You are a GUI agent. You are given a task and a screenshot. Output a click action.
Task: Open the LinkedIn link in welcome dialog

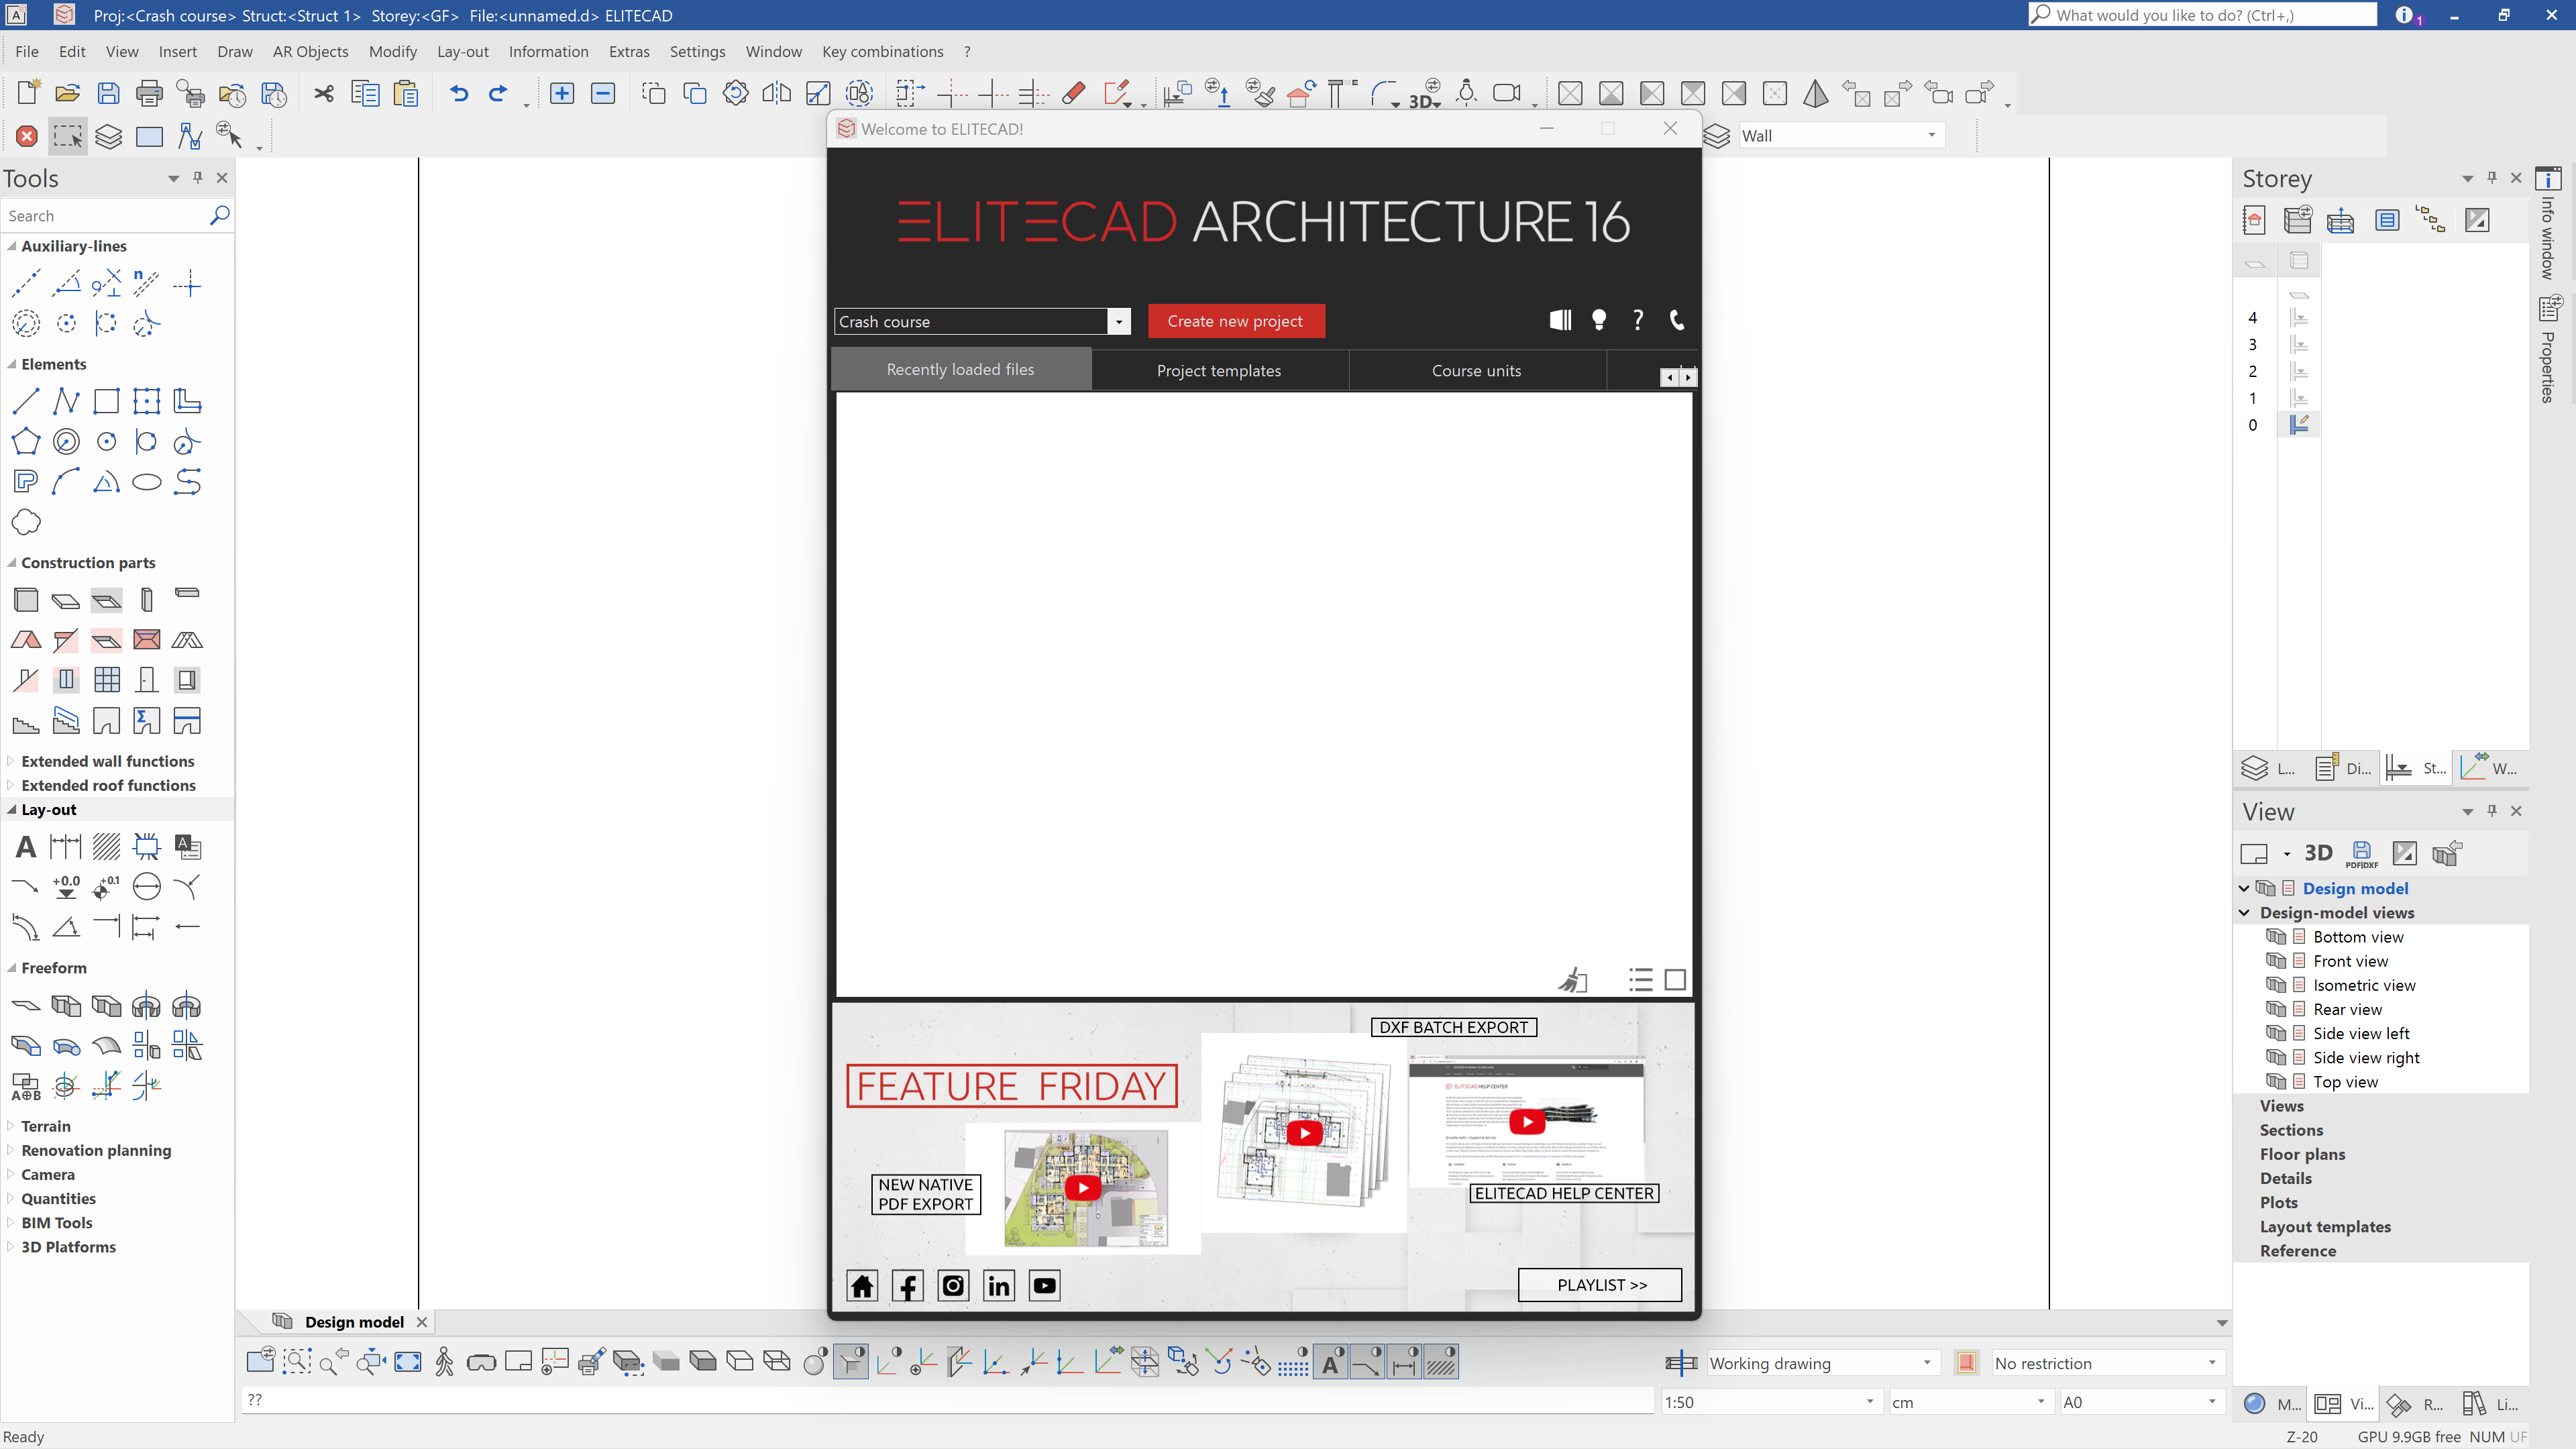999,1285
